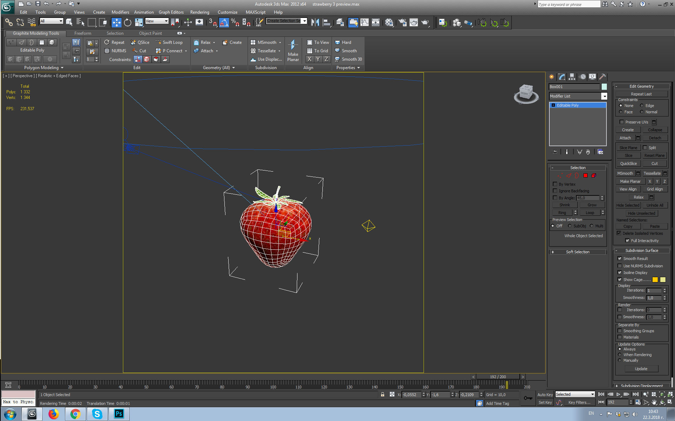Image resolution: width=675 pixels, height=421 pixels.
Task: Click the Repeat Last button
Action: [641, 94]
